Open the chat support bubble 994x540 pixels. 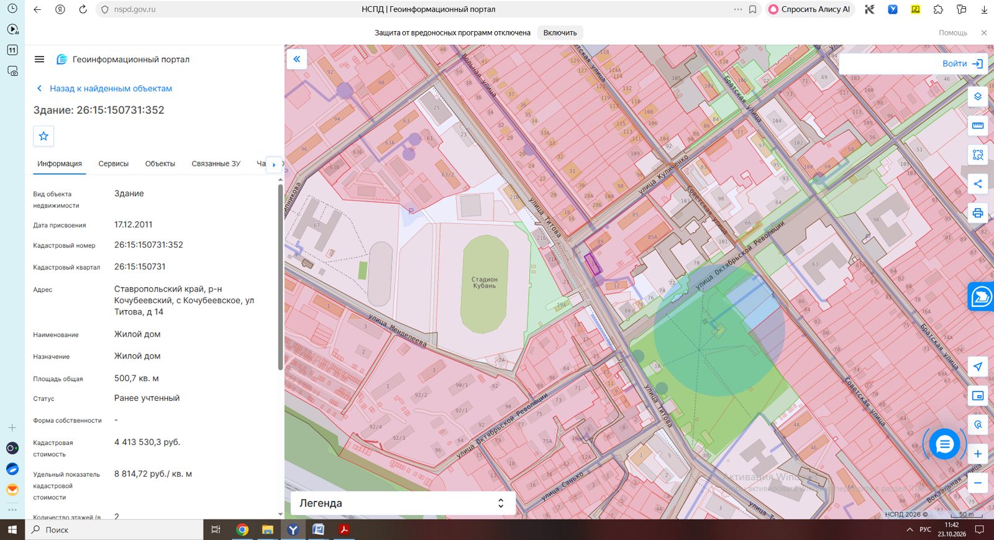click(x=944, y=444)
